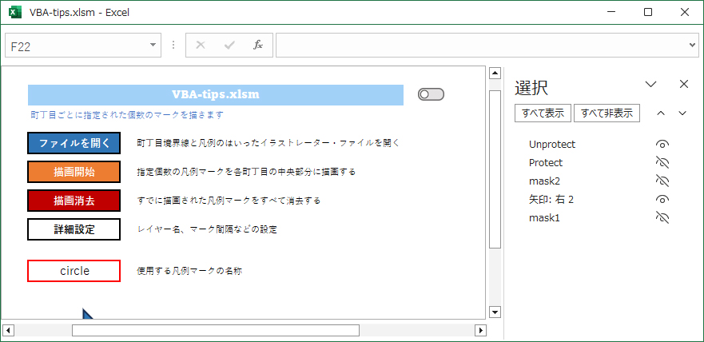Show the mask1 object via eye icon

662,217
